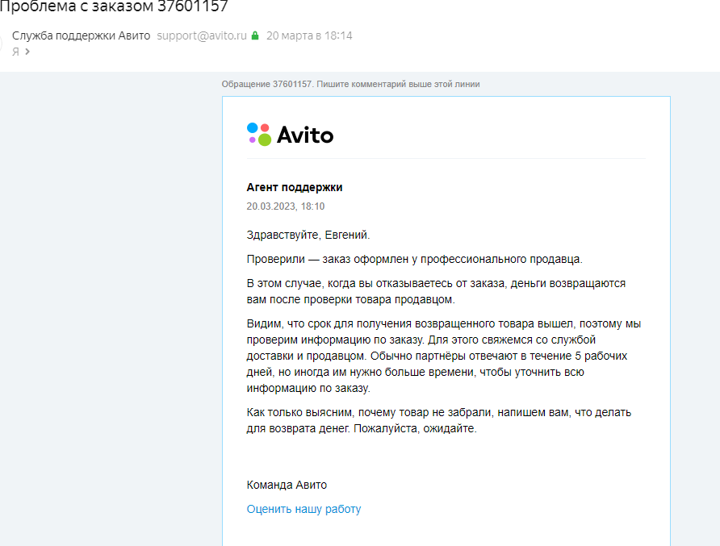
Task: Click the timestamp 20.03.2023, 18:10
Action: pos(286,206)
